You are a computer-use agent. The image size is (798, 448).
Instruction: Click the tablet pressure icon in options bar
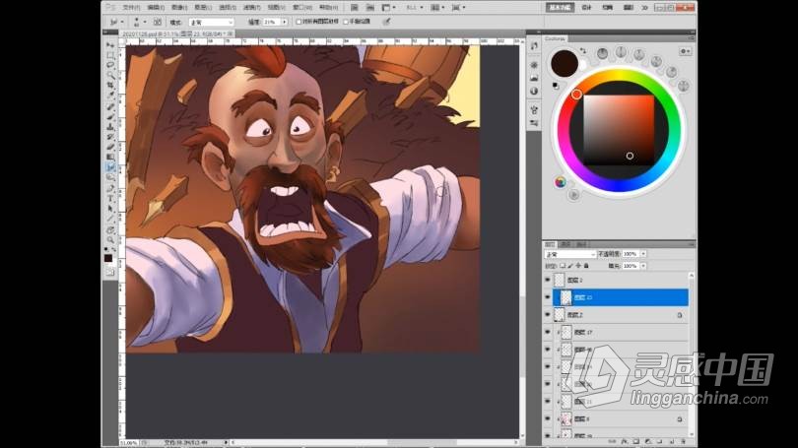387,22
